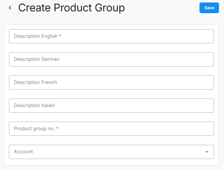Click the "Description German" placeholder text

click(x=37, y=59)
